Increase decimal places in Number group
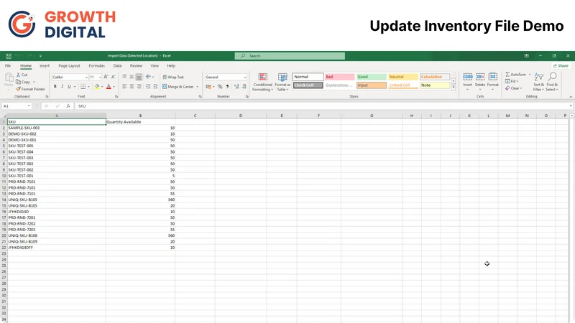This screenshot has width=575, height=323. (236, 87)
